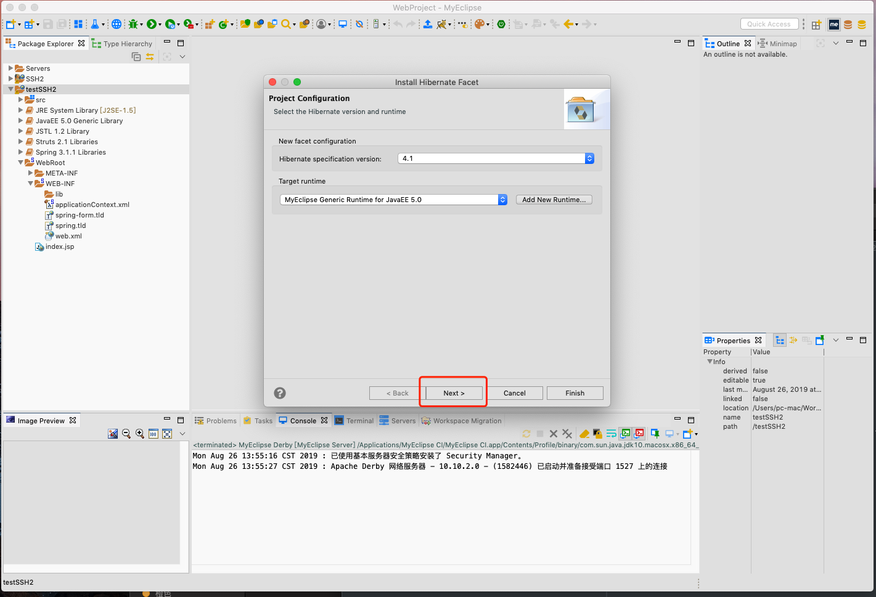
Task: Toggle console Word Wrap icon
Action: 611,434
